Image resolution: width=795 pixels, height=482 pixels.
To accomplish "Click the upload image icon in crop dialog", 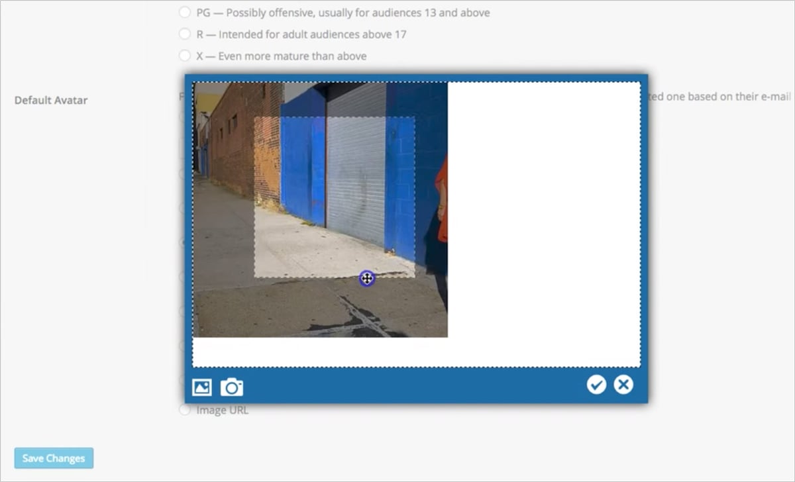I will (x=201, y=387).
